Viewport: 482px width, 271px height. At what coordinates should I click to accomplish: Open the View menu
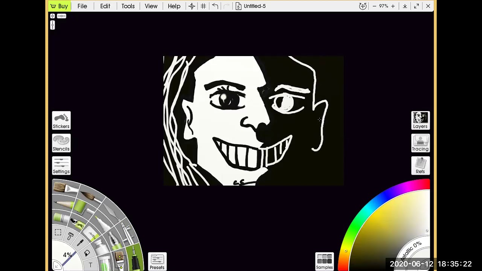click(x=151, y=6)
